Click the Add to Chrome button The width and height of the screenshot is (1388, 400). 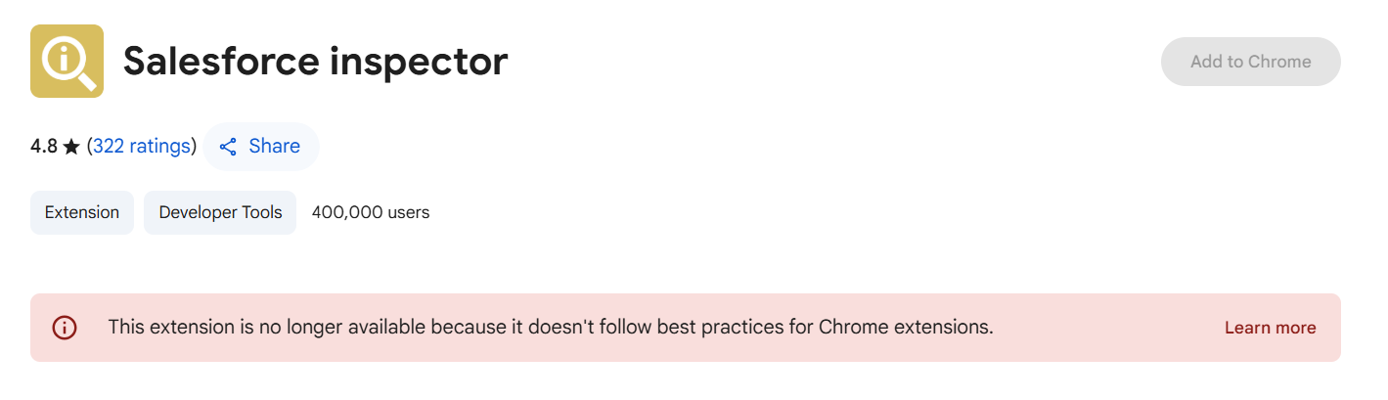[x=1250, y=62]
